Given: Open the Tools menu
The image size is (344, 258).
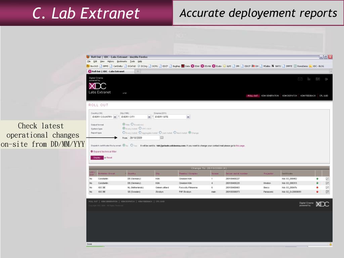Looking at the screenshot, I should click(132, 61).
